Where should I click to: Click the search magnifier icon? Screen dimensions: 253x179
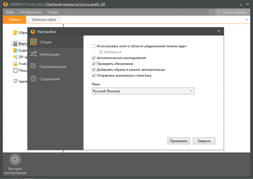[218, 12]
